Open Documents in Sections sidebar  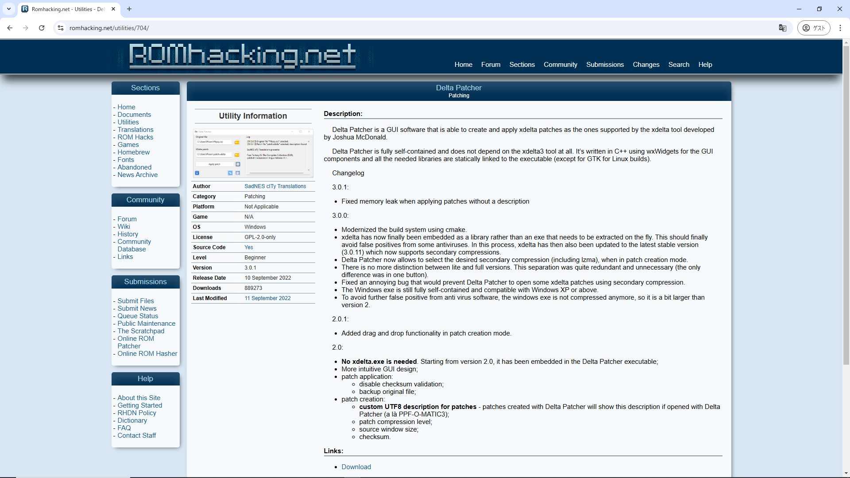pos(134,115)
